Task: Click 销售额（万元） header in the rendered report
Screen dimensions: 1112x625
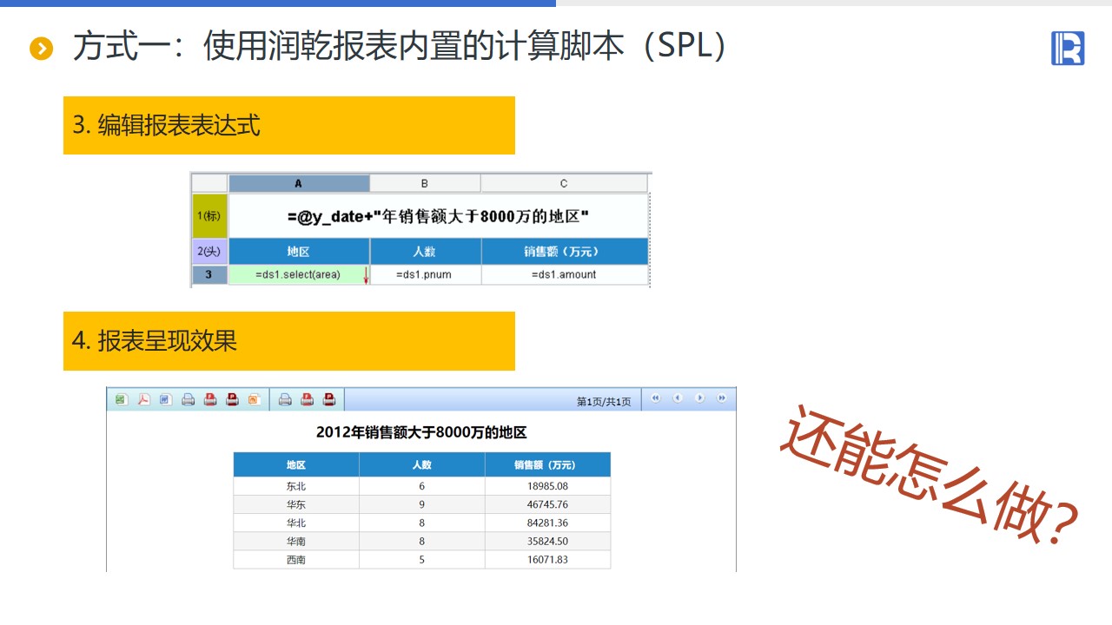Action: coord(547,464)
